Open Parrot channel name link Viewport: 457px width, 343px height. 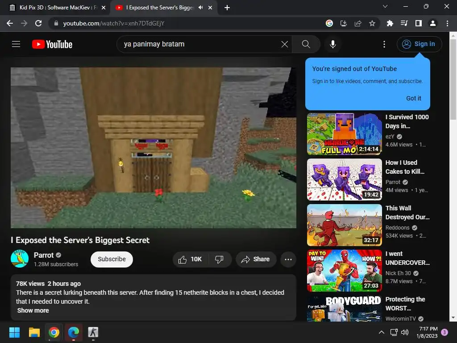point(44,255)
